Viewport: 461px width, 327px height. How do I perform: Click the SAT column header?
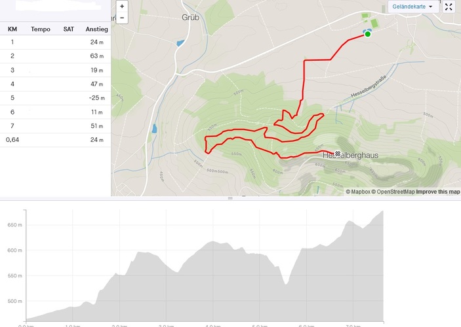69,29
